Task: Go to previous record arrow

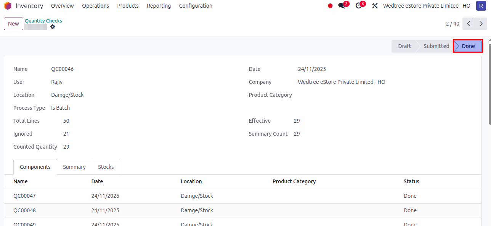Action: [468, 24]
